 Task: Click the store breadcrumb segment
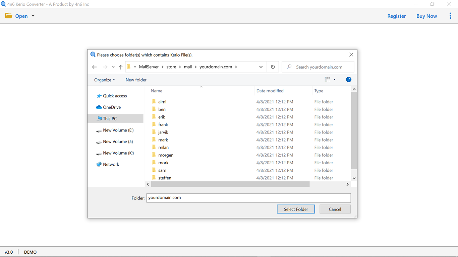[171, 67]
